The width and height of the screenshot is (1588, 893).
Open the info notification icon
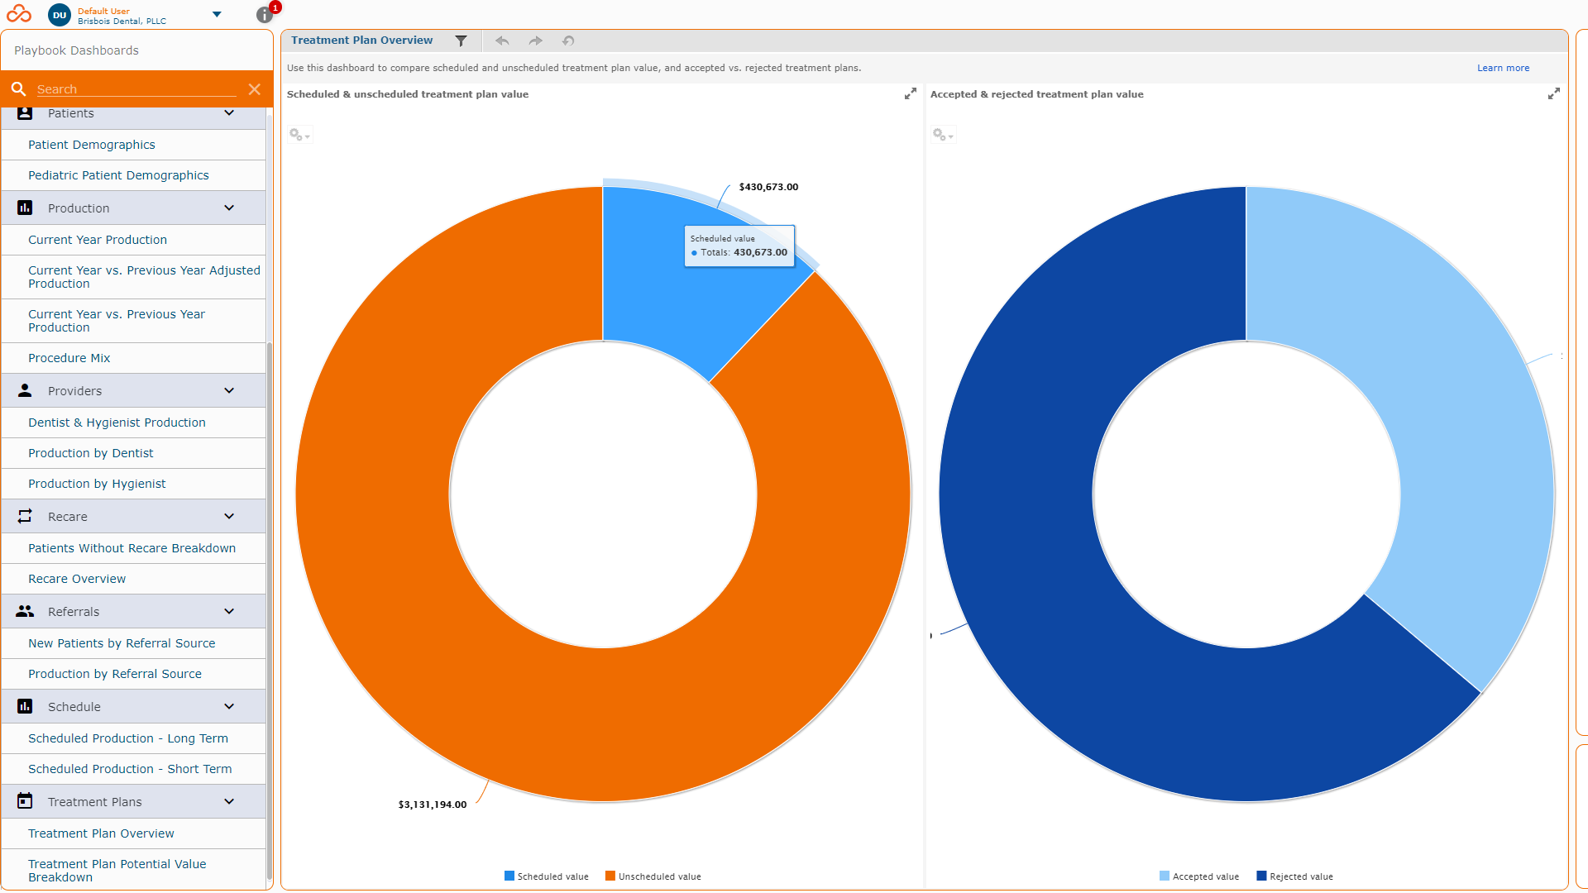click(x=265, y=15)
